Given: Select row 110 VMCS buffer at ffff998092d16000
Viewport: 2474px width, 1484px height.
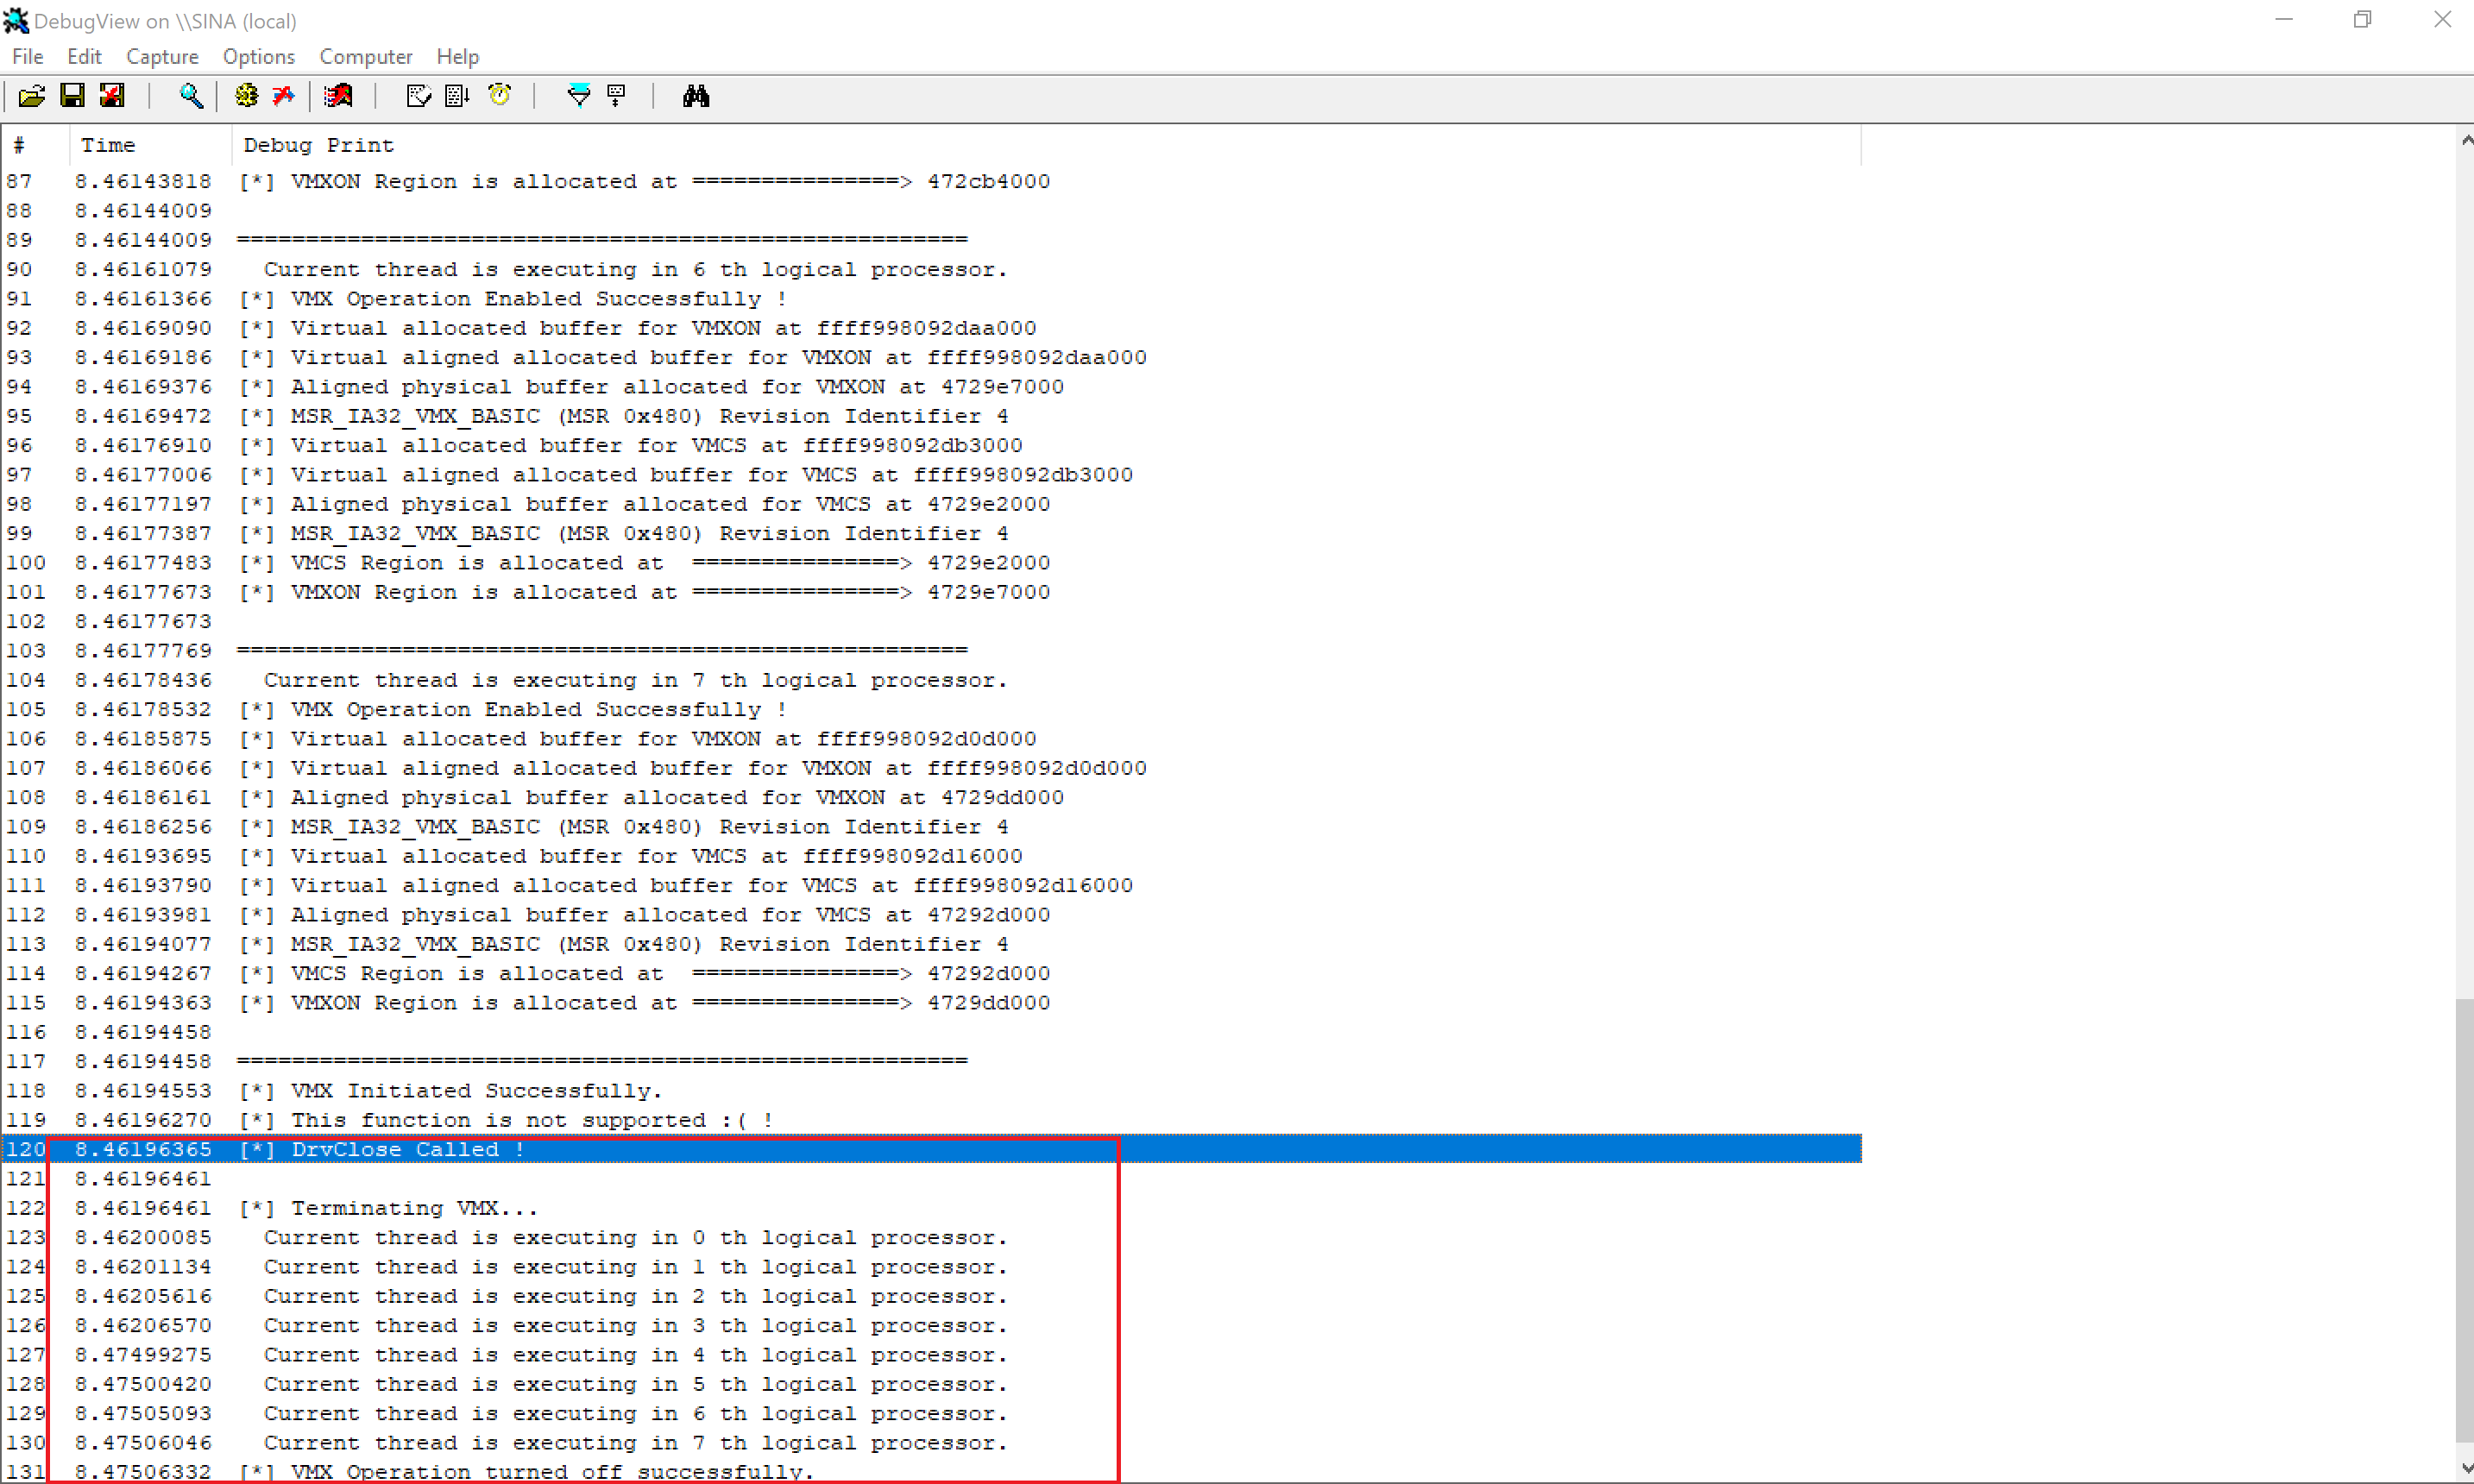Looking at the screenshot, I should pos(931,856).
